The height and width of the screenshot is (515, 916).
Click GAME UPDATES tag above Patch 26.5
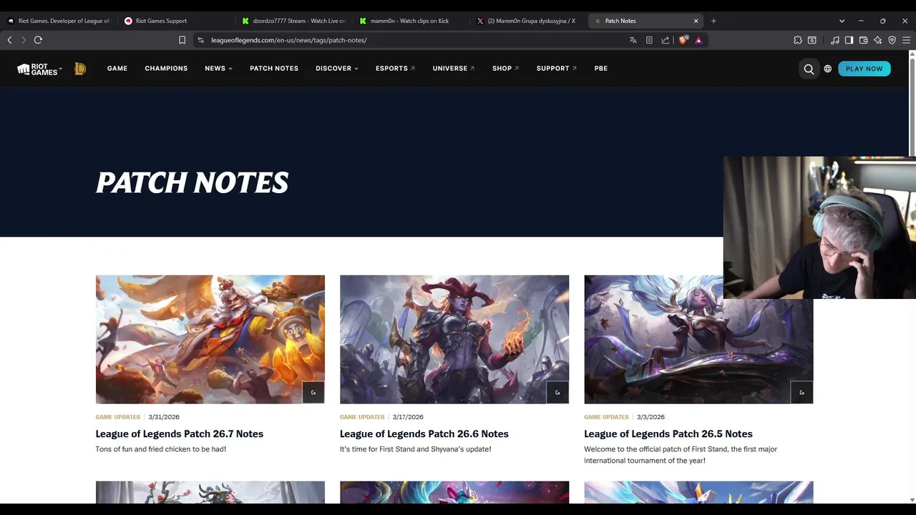coord(606,417)
